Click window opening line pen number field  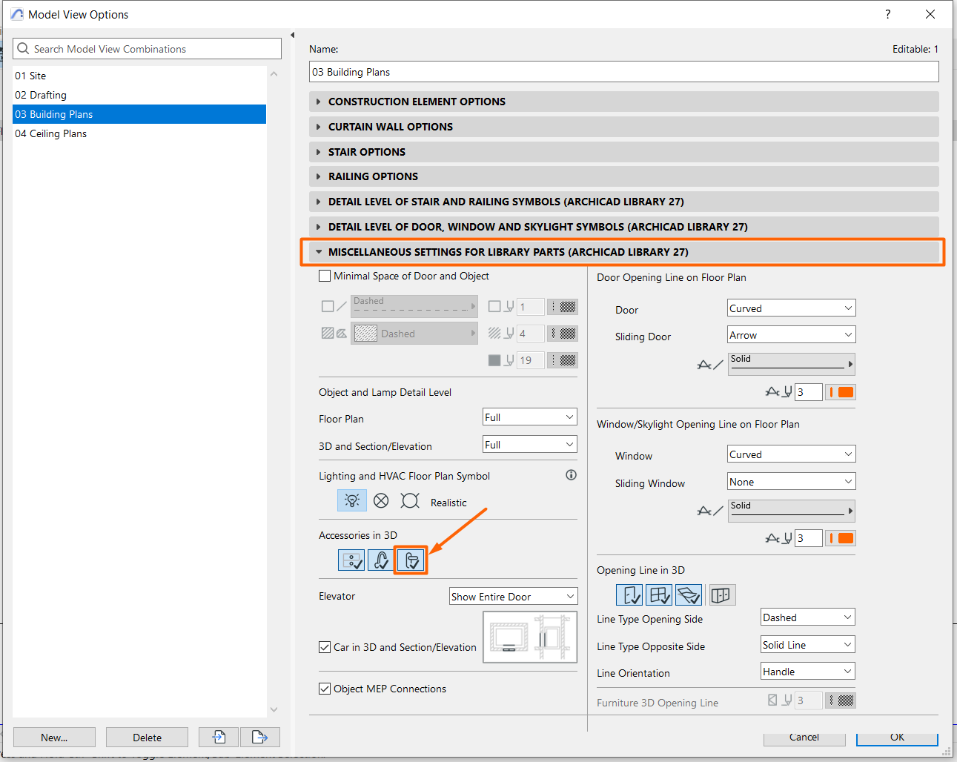809,538
